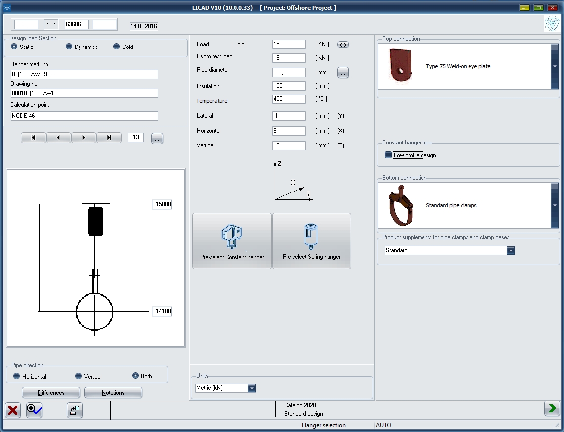Proceed via the green arrow icon

pyautogui.click(x=552, y=408)
